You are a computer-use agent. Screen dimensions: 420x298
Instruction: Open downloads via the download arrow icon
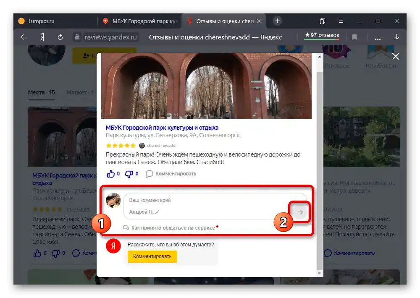point(396,37)
